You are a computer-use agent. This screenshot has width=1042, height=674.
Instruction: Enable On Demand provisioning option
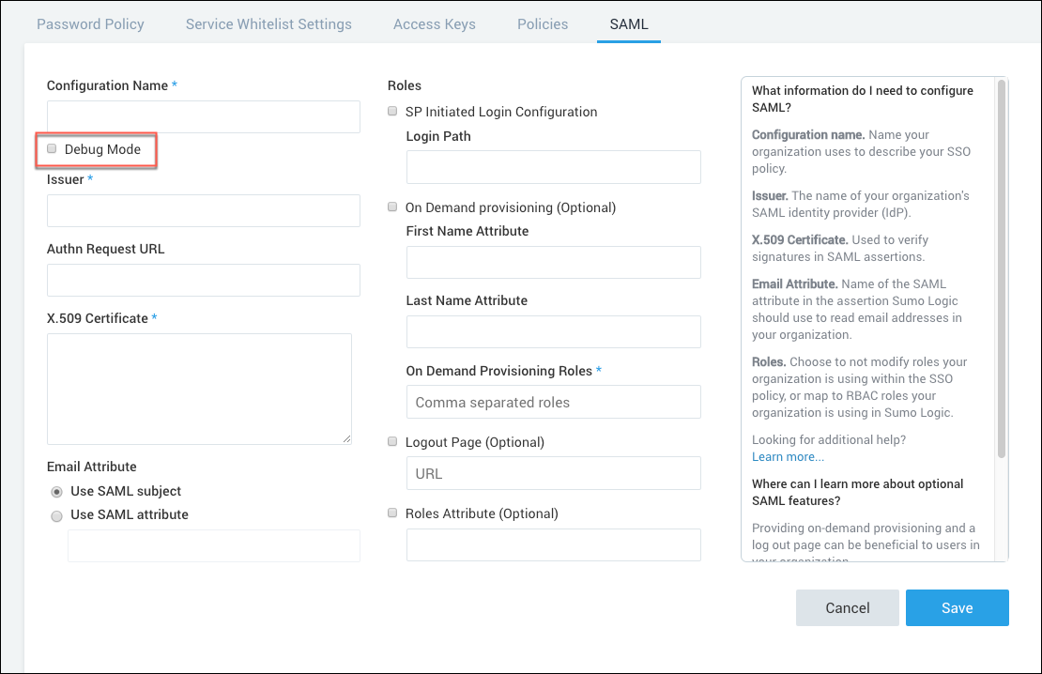(x=392, y=207)
